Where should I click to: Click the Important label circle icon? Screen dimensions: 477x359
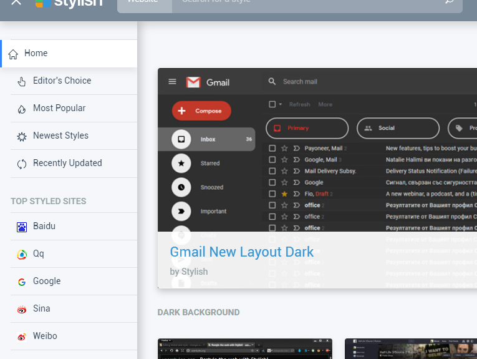(x=181, y=211)
